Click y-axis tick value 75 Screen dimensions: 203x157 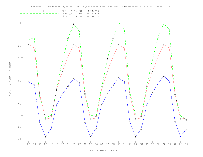click(x=20, y=23)
